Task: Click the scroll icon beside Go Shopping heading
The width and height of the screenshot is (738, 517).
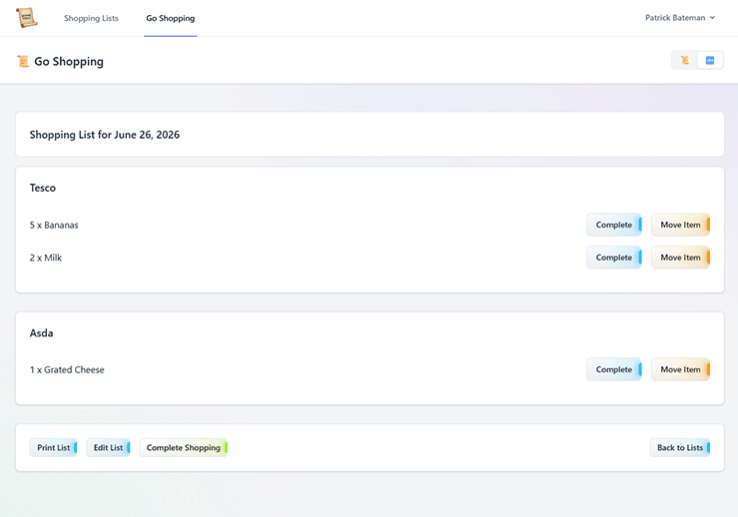Action: pyautogui.click(x=23, y=61)
